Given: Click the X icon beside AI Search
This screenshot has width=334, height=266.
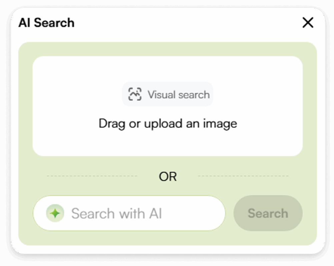Looking at the screenshot, I should pyautogui.click(x=308, y=23).
